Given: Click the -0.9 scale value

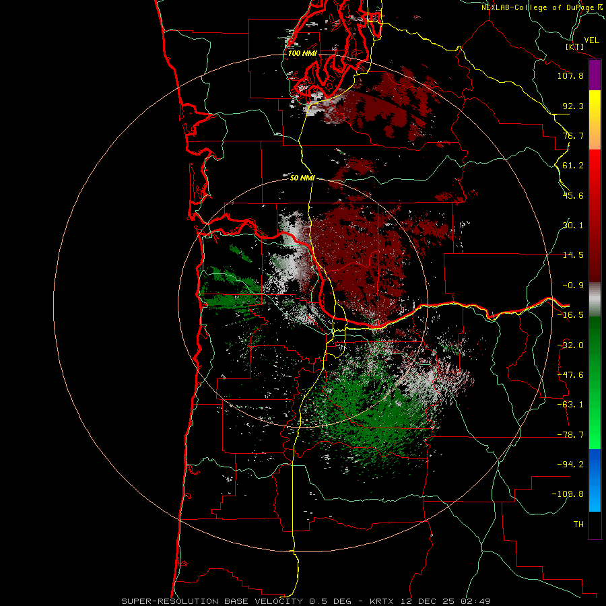Looking at the screenshot, I should [573, 285].
